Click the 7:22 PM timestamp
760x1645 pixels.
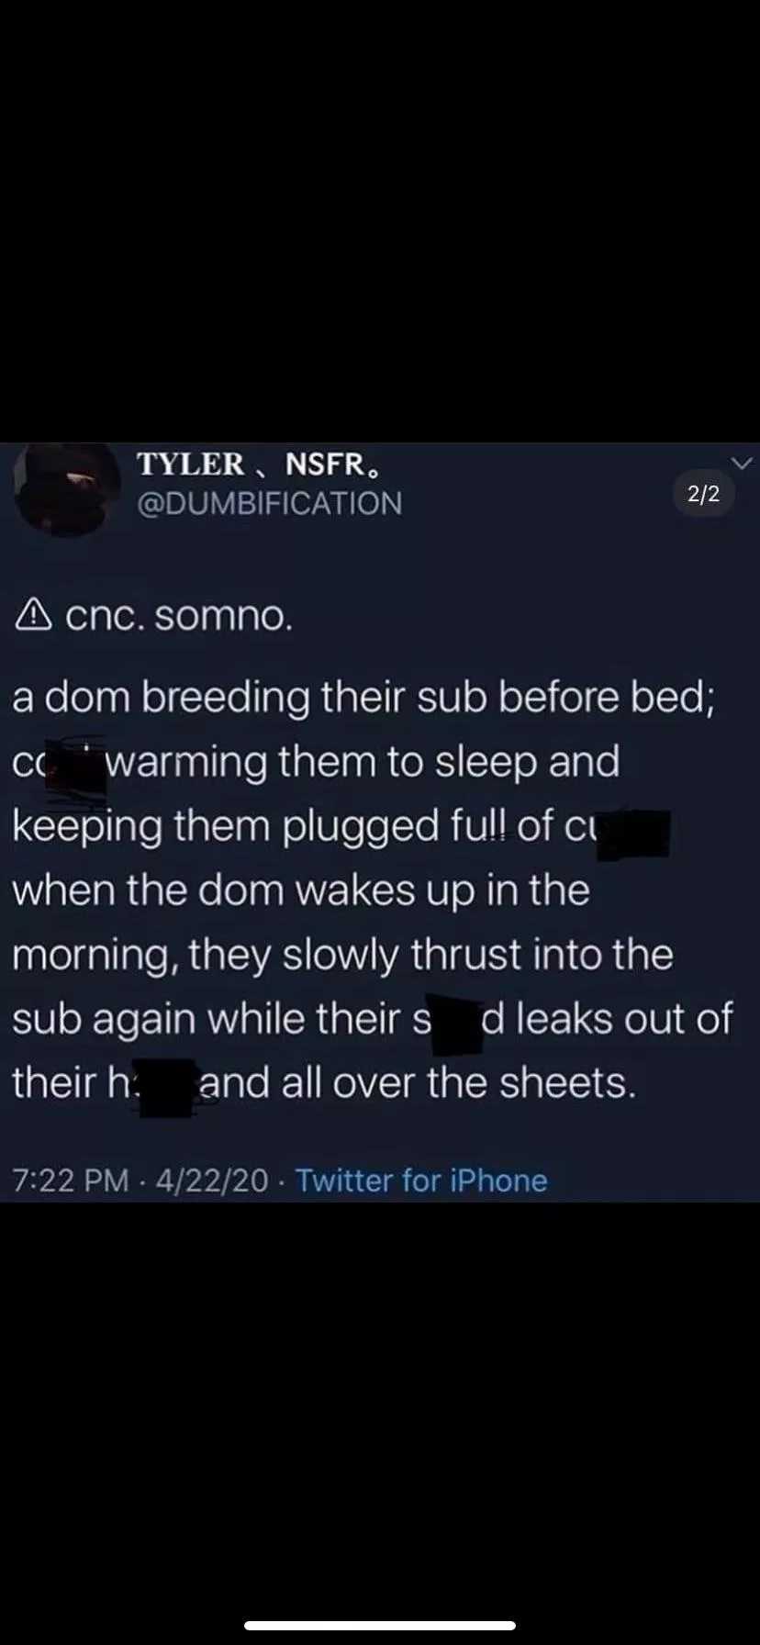(71, 1180)
